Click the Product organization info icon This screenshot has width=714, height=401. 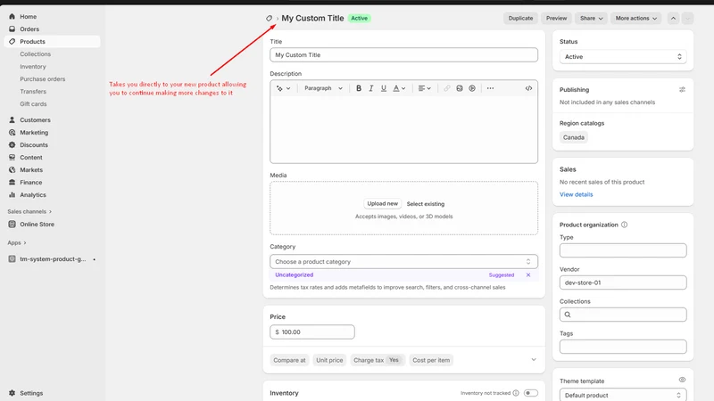pos(624,225)
